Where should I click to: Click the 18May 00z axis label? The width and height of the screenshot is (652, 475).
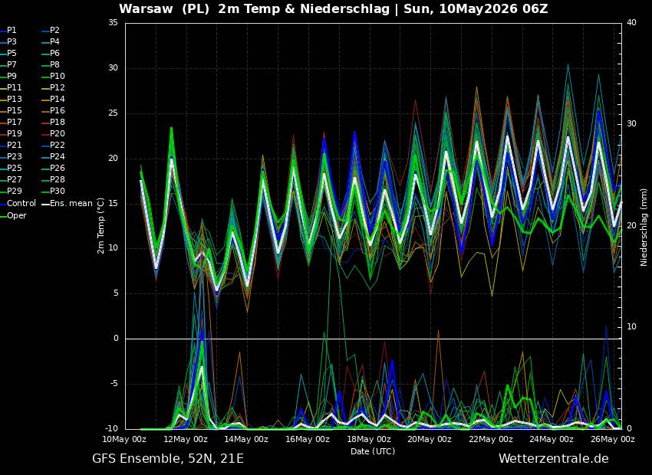[x=369, y=439]
